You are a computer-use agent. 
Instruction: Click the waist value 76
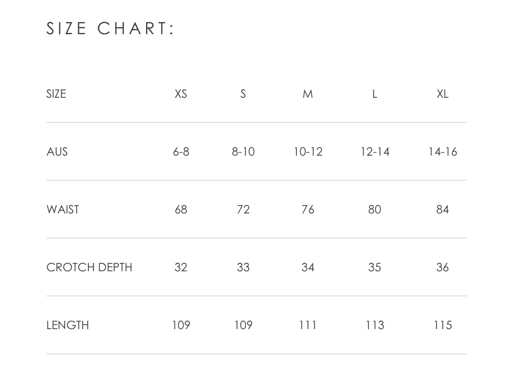[x=308, y=209]
